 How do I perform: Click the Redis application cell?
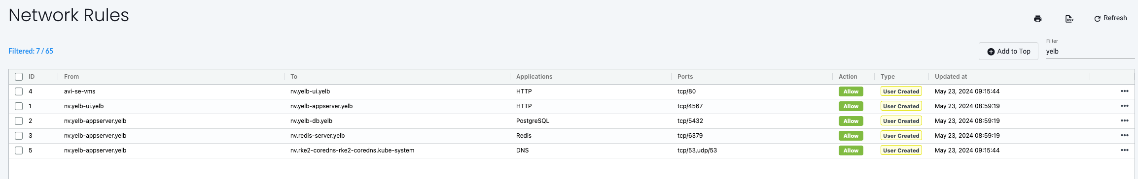point(524,136)
